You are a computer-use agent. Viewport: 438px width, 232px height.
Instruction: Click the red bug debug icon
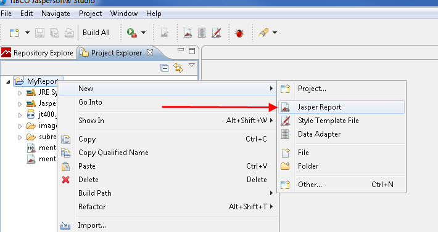[239, 33]
